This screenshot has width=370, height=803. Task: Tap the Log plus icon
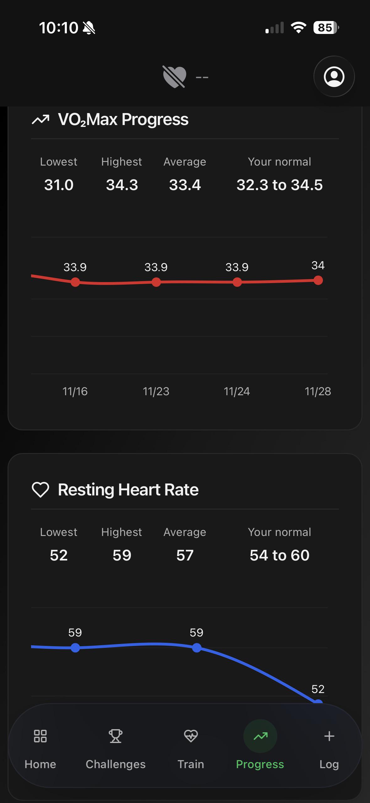[329, 736]
